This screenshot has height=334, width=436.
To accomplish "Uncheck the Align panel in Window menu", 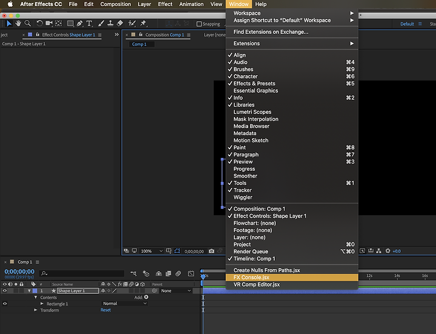I will (x=292, y=55).
